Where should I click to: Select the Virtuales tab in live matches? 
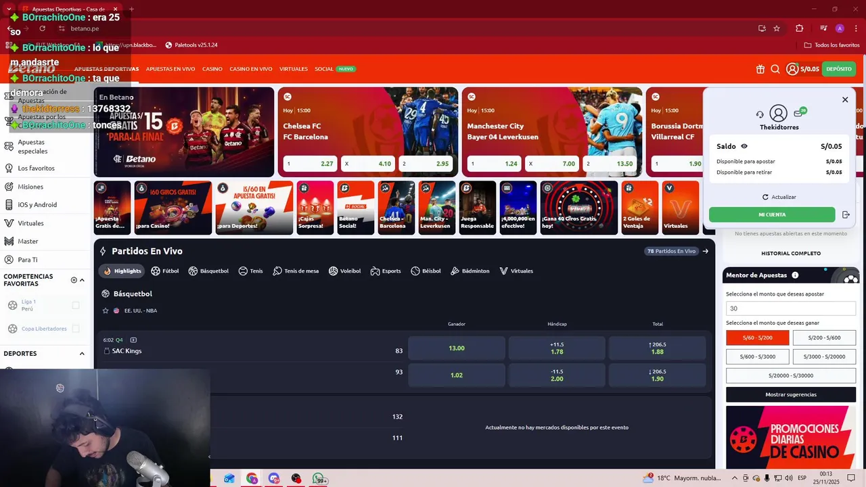(x=516, y=271)
